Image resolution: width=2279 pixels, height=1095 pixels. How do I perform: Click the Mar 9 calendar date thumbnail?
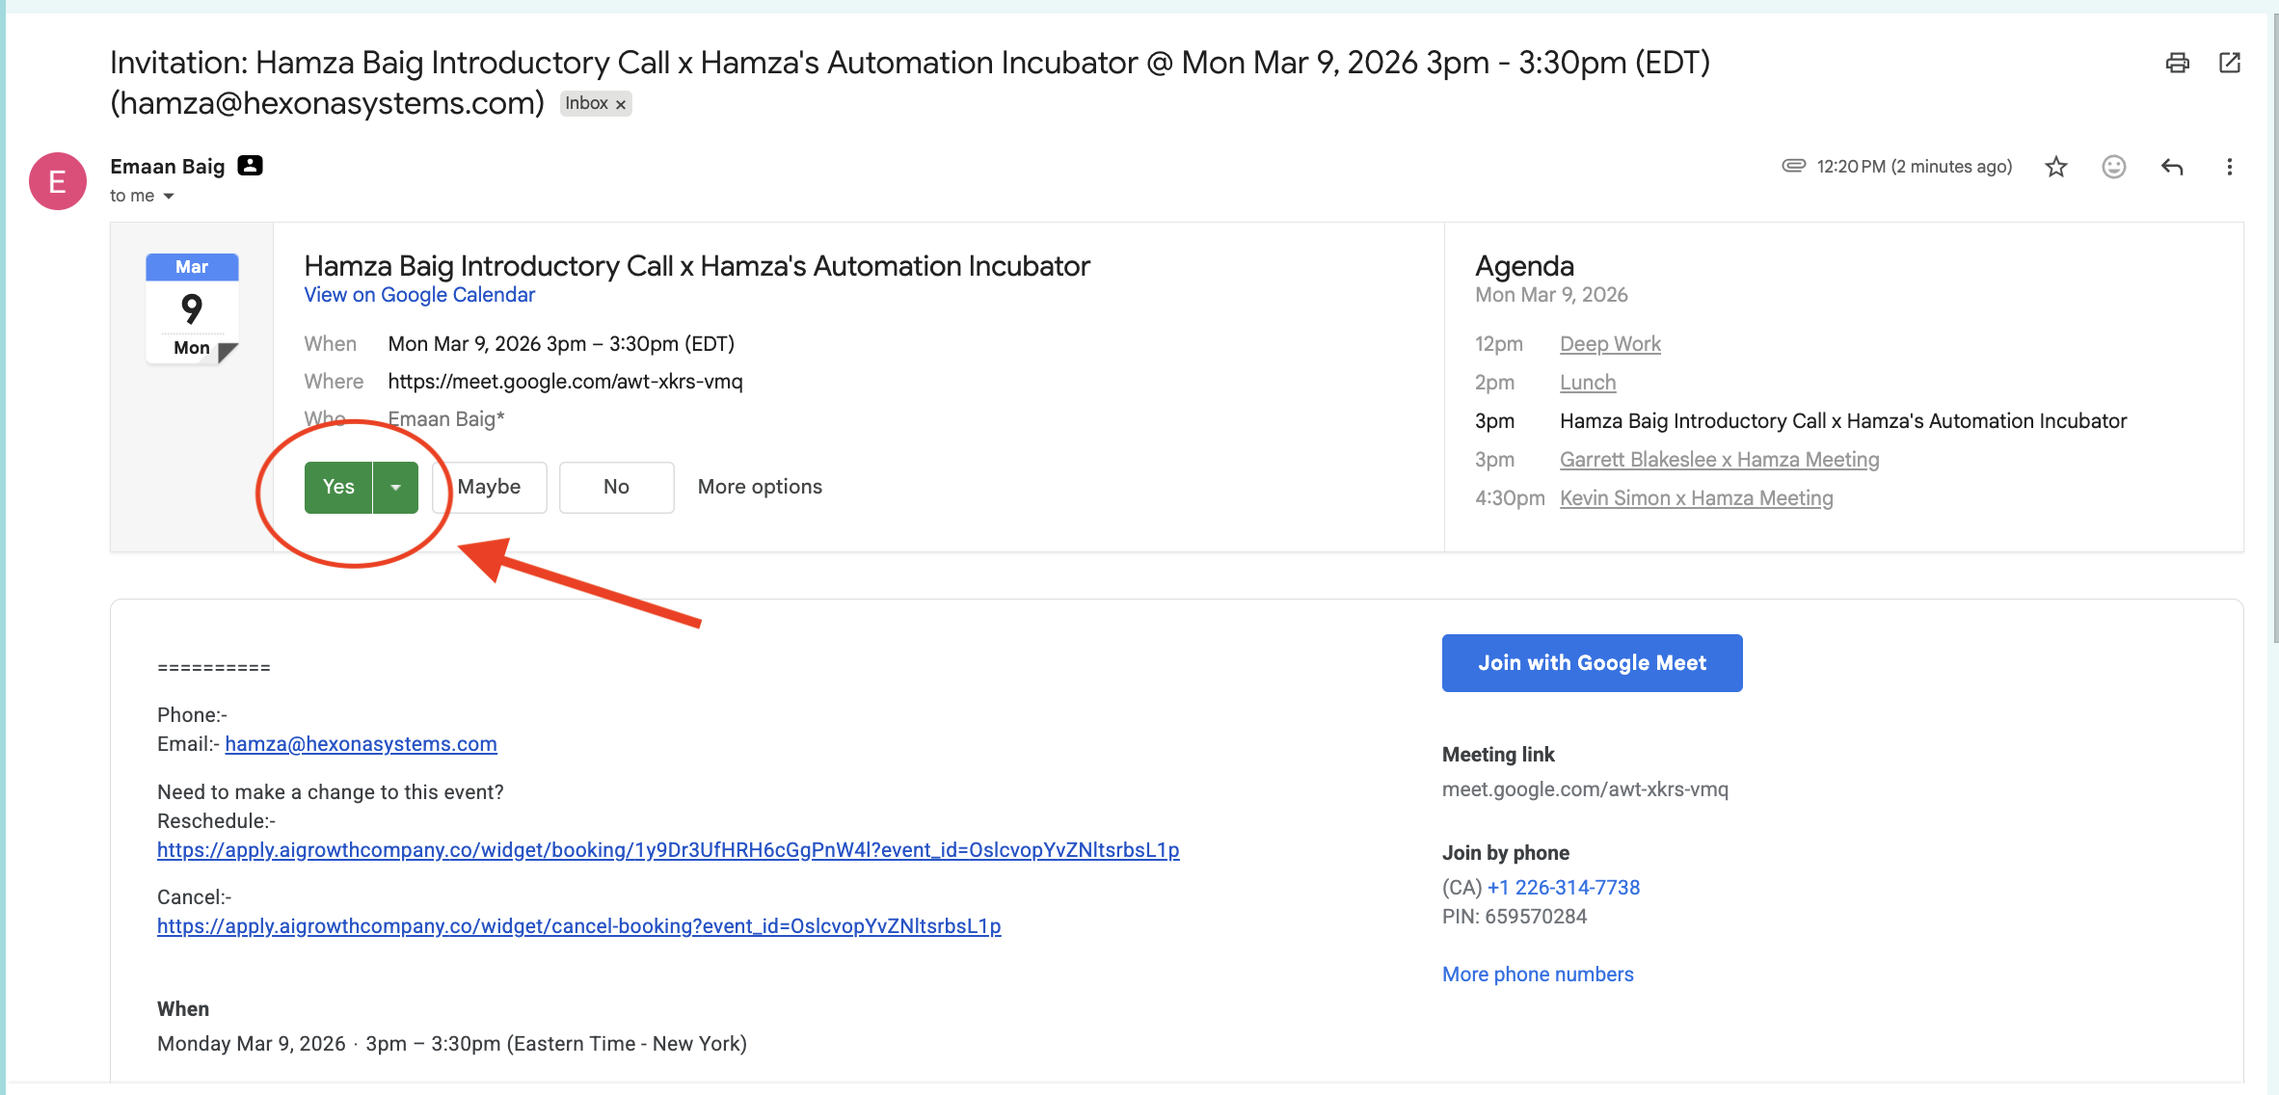(x=192, y=308)
